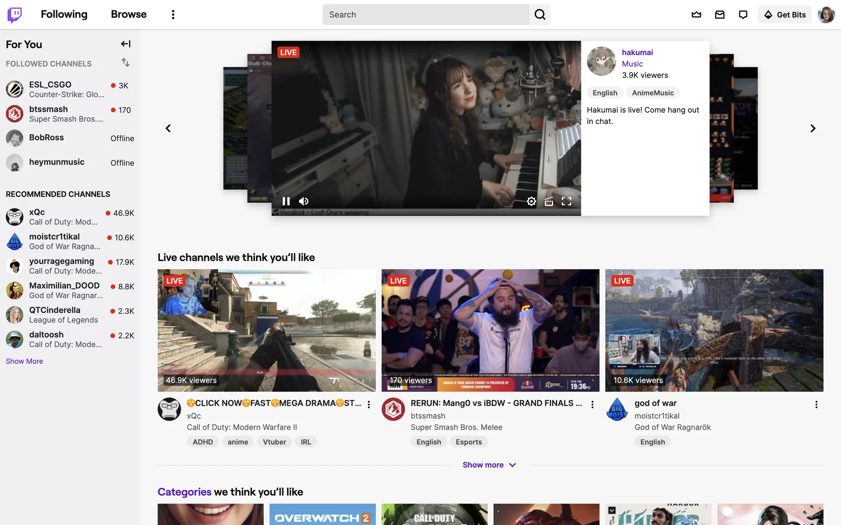Click into the Search input field
Viewport: 841px width, 525px height.
pos(425,14)
